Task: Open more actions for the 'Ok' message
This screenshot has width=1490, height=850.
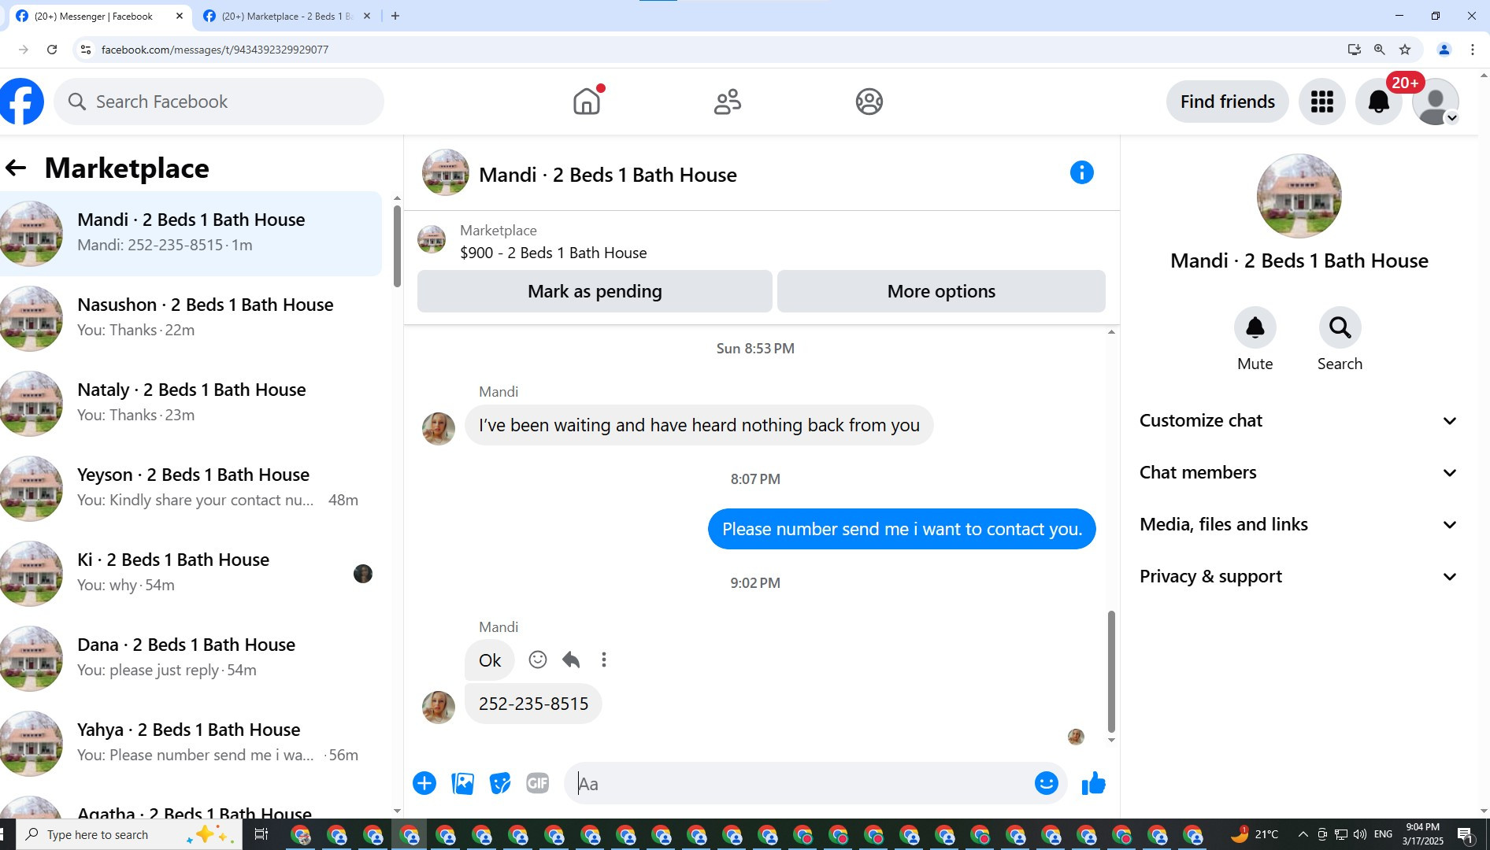Action: pyautogui.click(x=604, y=660)
